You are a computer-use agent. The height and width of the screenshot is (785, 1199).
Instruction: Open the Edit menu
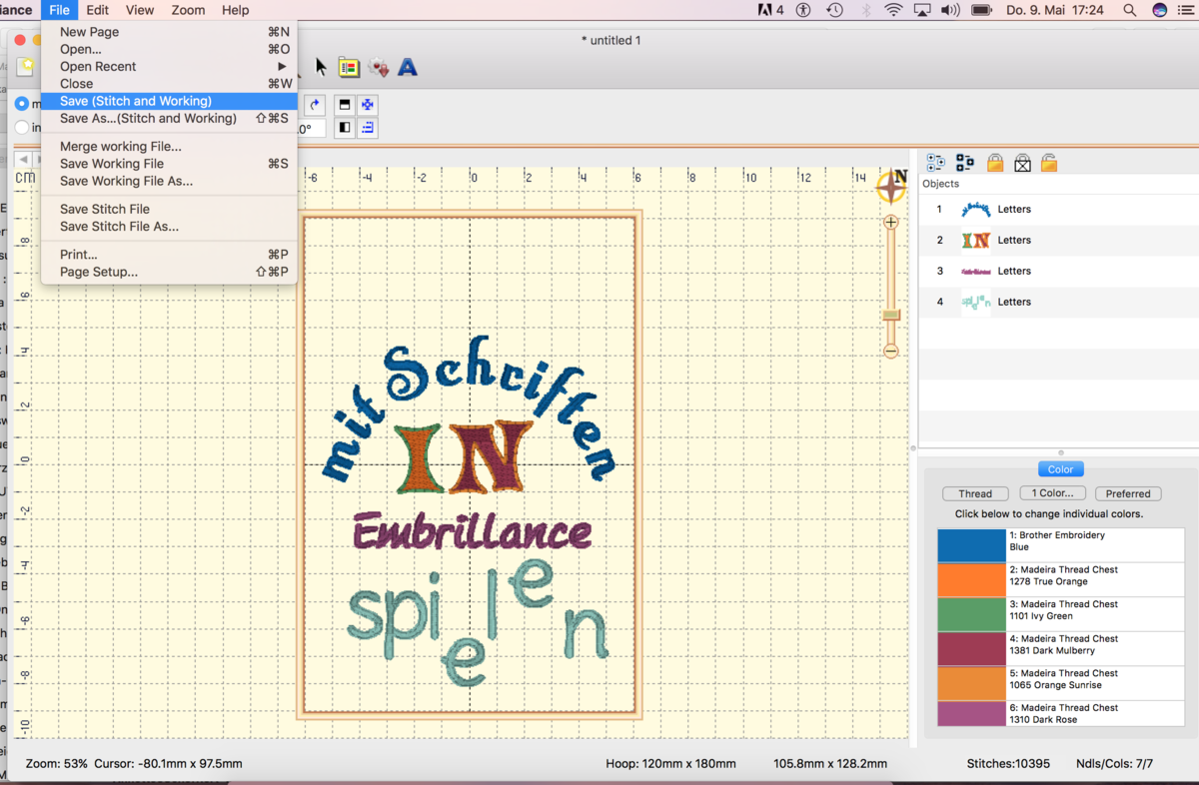[97, 10]
